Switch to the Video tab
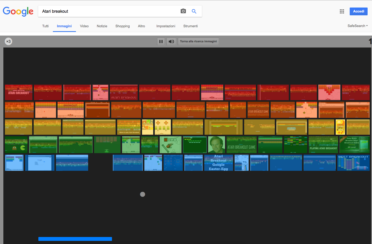The image size is (372, 244). 84,26
